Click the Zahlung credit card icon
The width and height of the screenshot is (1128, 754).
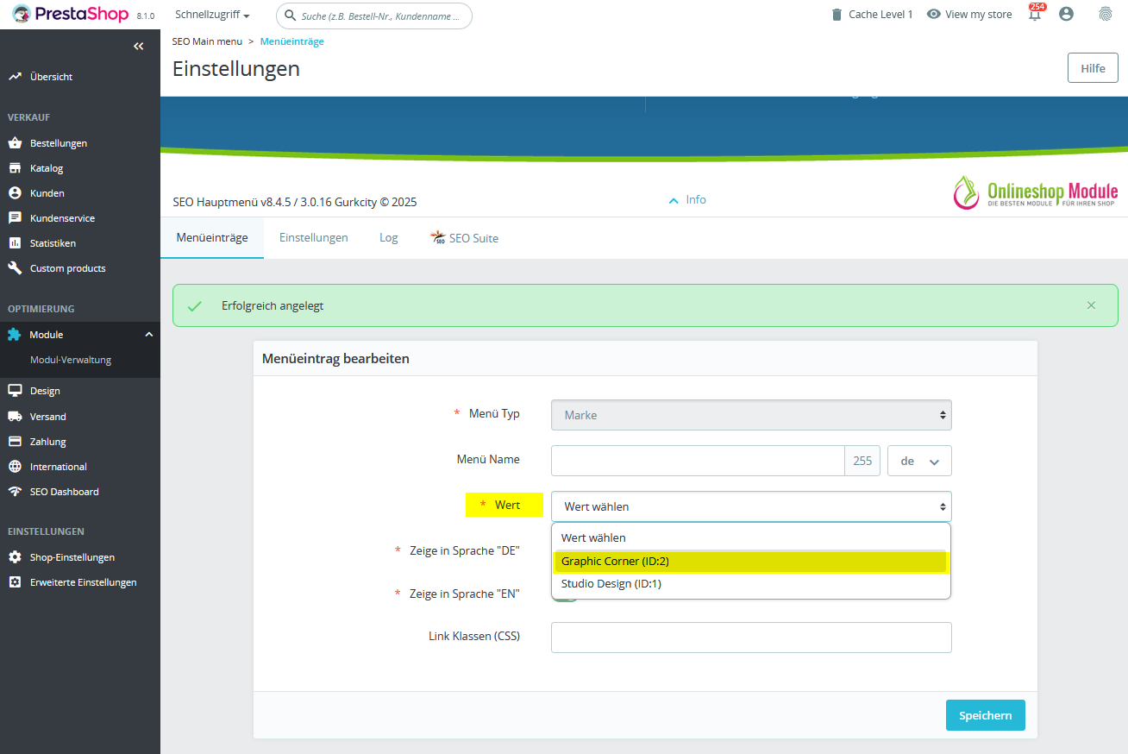(x=15, y=442)
